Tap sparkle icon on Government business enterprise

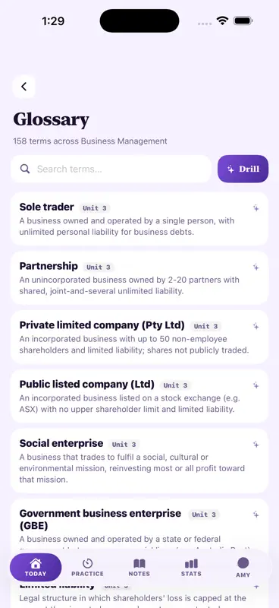[x=255, y=515]
